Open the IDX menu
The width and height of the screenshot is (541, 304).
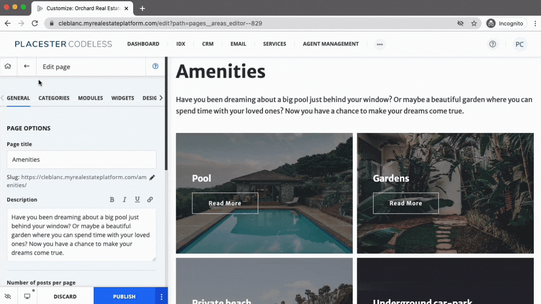click(x=181, y=44)
